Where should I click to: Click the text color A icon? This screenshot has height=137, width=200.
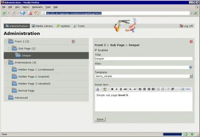pyautogui.click(x=97, y=89)
